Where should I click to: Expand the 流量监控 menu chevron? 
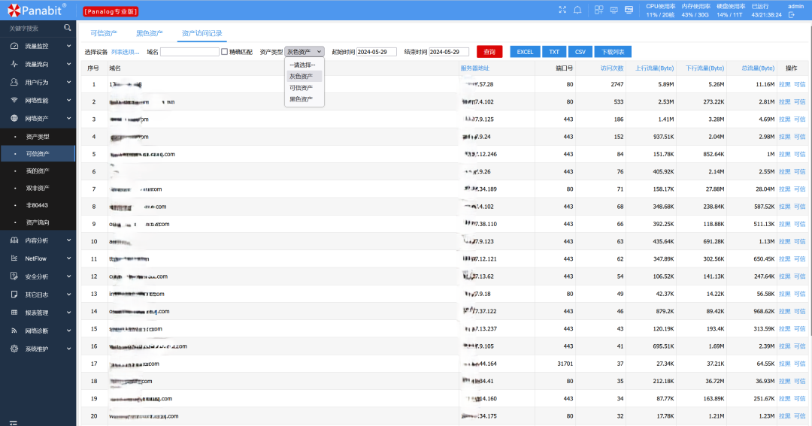[69, 46]
